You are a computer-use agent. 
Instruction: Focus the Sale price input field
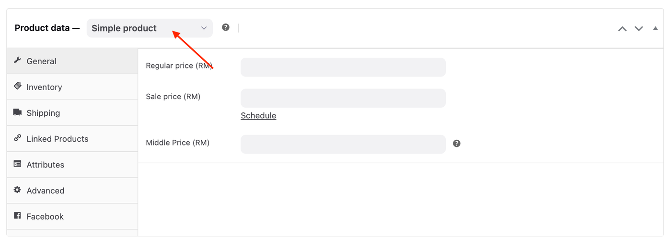tap(343, 98)
